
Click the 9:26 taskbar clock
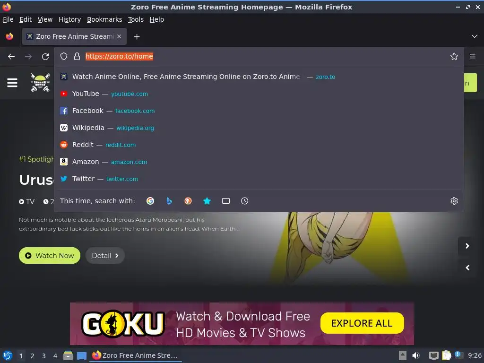pyautogui.click(x=475, y=355)
